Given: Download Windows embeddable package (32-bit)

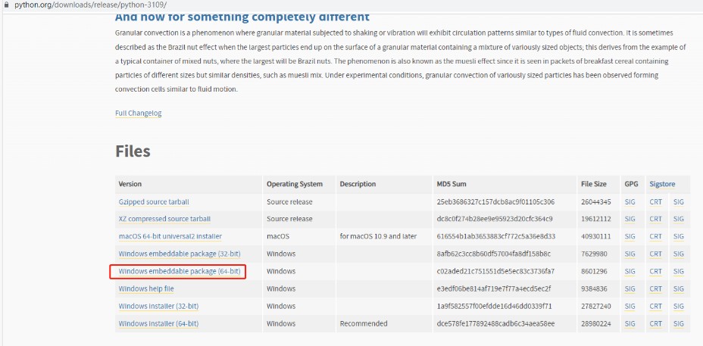Looking at the screenshot, I should 180,254.
